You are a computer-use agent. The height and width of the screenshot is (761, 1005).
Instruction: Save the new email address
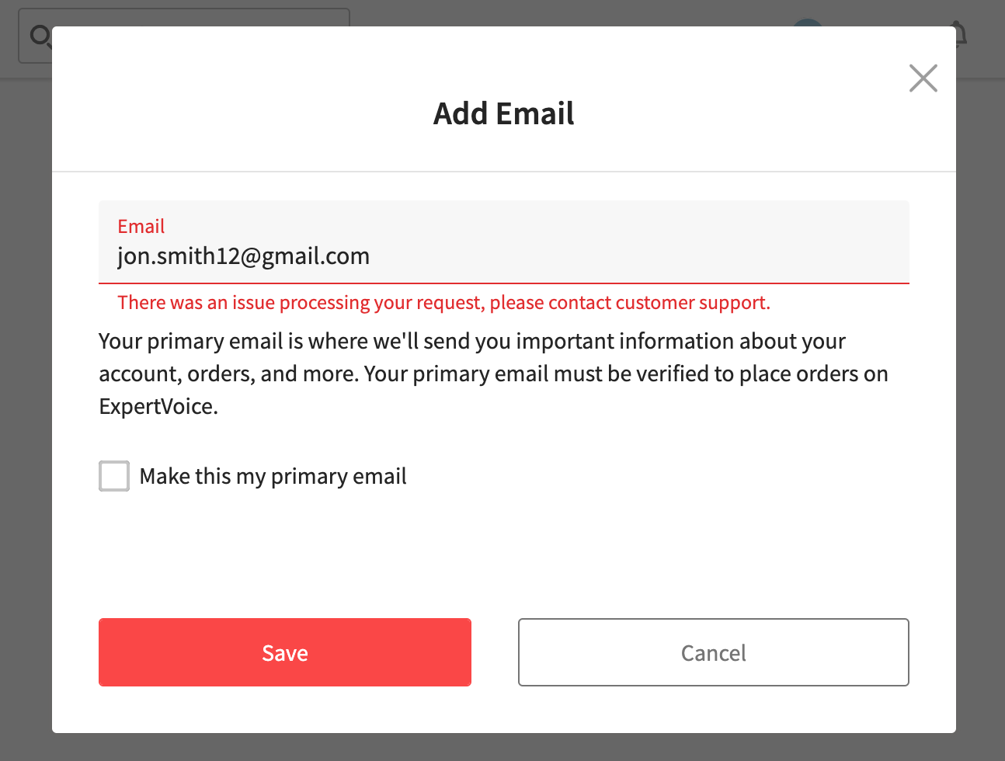tap(285, 652)
